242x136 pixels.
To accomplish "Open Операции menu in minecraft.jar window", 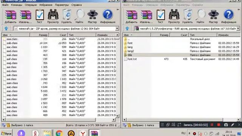I will (x=31, y=5).
